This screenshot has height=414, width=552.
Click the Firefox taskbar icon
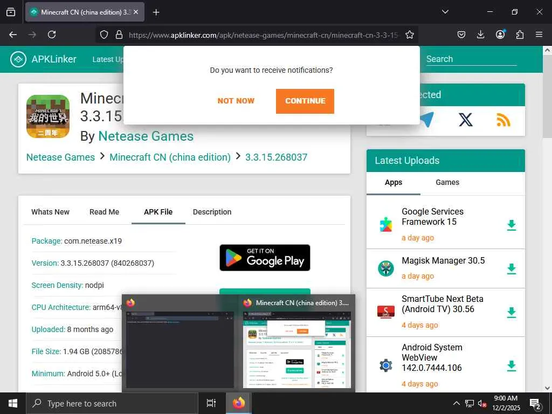point(239,403)
